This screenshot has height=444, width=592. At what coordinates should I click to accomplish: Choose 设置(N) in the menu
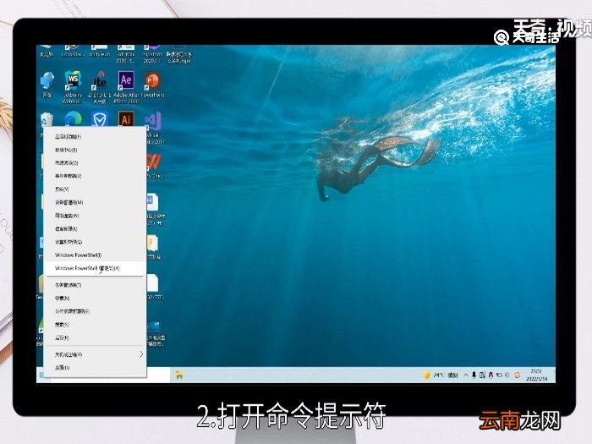pyautogui.click(x=95, y=299)
